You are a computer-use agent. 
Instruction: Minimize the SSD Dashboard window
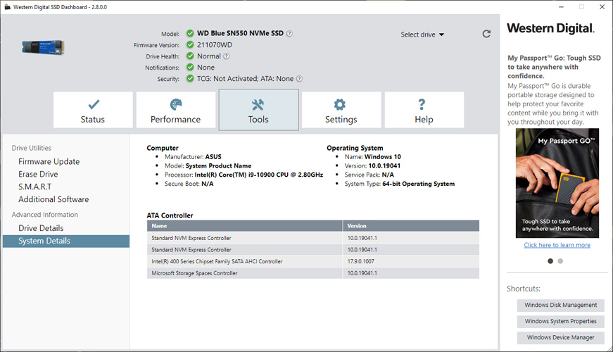561,7
